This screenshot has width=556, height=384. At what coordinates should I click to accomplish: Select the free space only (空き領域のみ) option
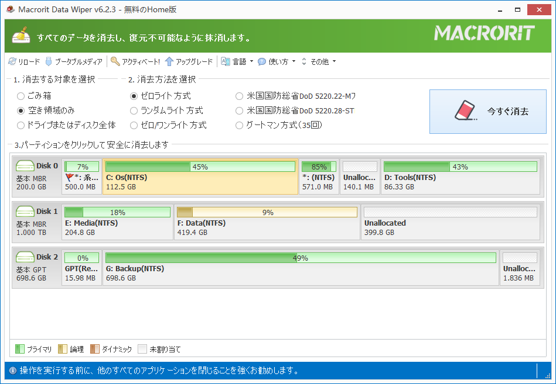coord(21,110)
